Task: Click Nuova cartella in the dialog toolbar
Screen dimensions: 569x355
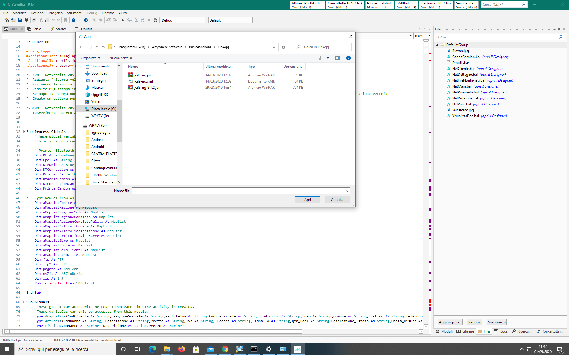Action: click(120, 58)
